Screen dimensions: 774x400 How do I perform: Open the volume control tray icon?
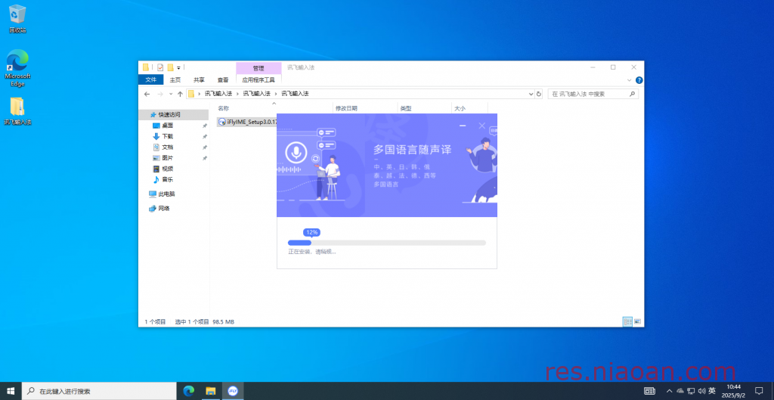(701, 391)
